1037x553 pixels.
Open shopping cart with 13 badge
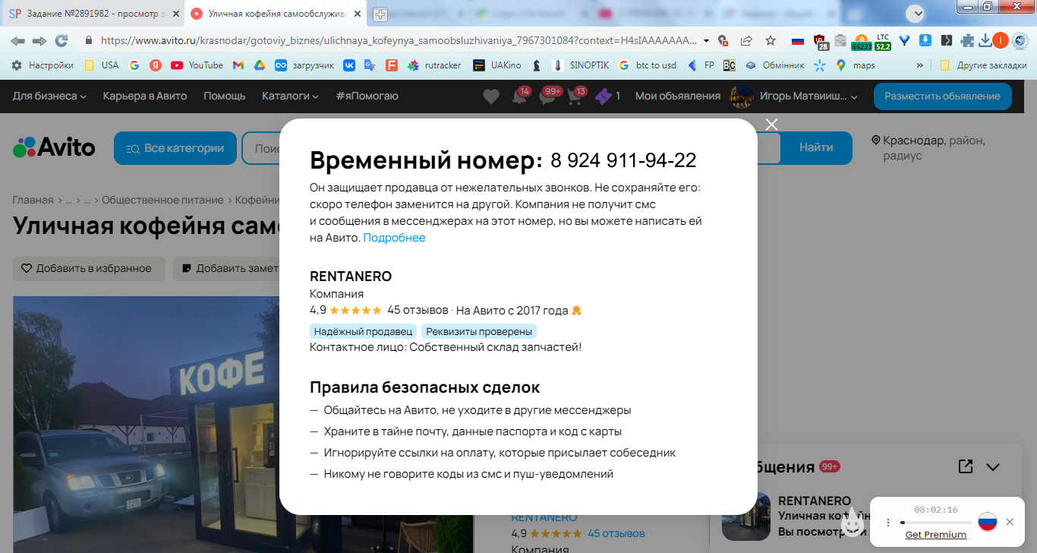575,96
